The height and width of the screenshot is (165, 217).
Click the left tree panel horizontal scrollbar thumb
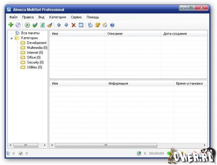tap(26, 145)
